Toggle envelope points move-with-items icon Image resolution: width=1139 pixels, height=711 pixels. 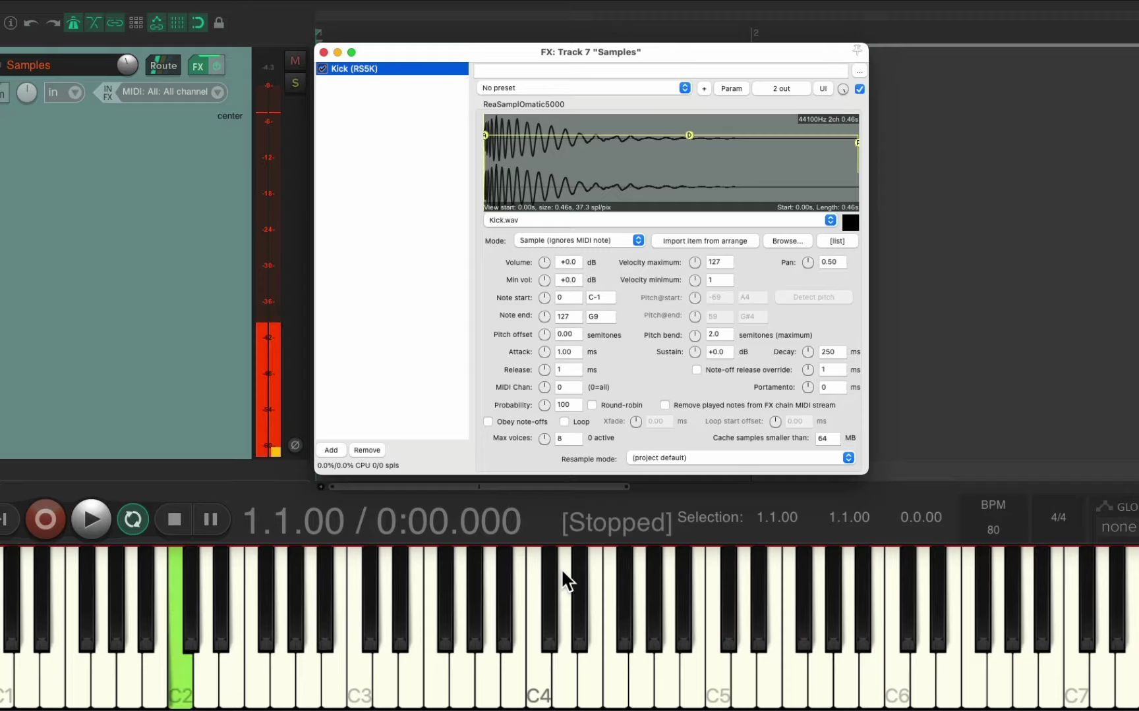point(157,23)
